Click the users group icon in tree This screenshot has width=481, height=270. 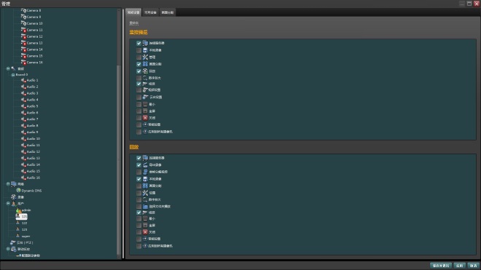coord(14,204)
